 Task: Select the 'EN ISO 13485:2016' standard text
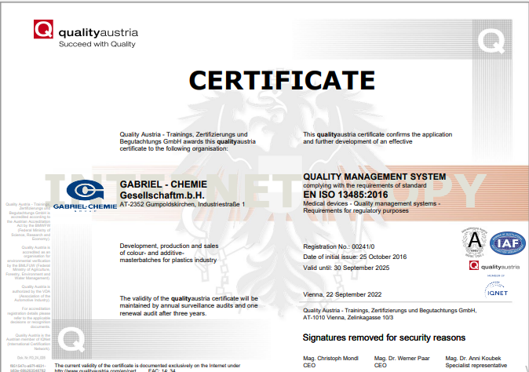coord(345,195)
